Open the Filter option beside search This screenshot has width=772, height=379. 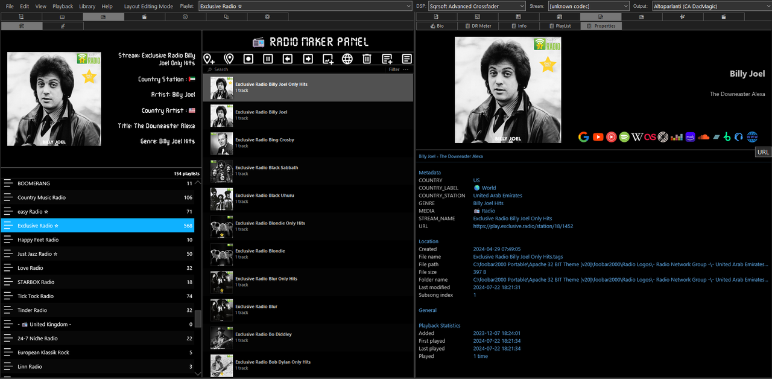coord(394,69)
